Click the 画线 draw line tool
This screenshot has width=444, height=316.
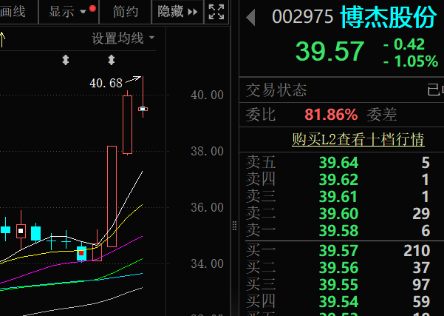point(13,12)
